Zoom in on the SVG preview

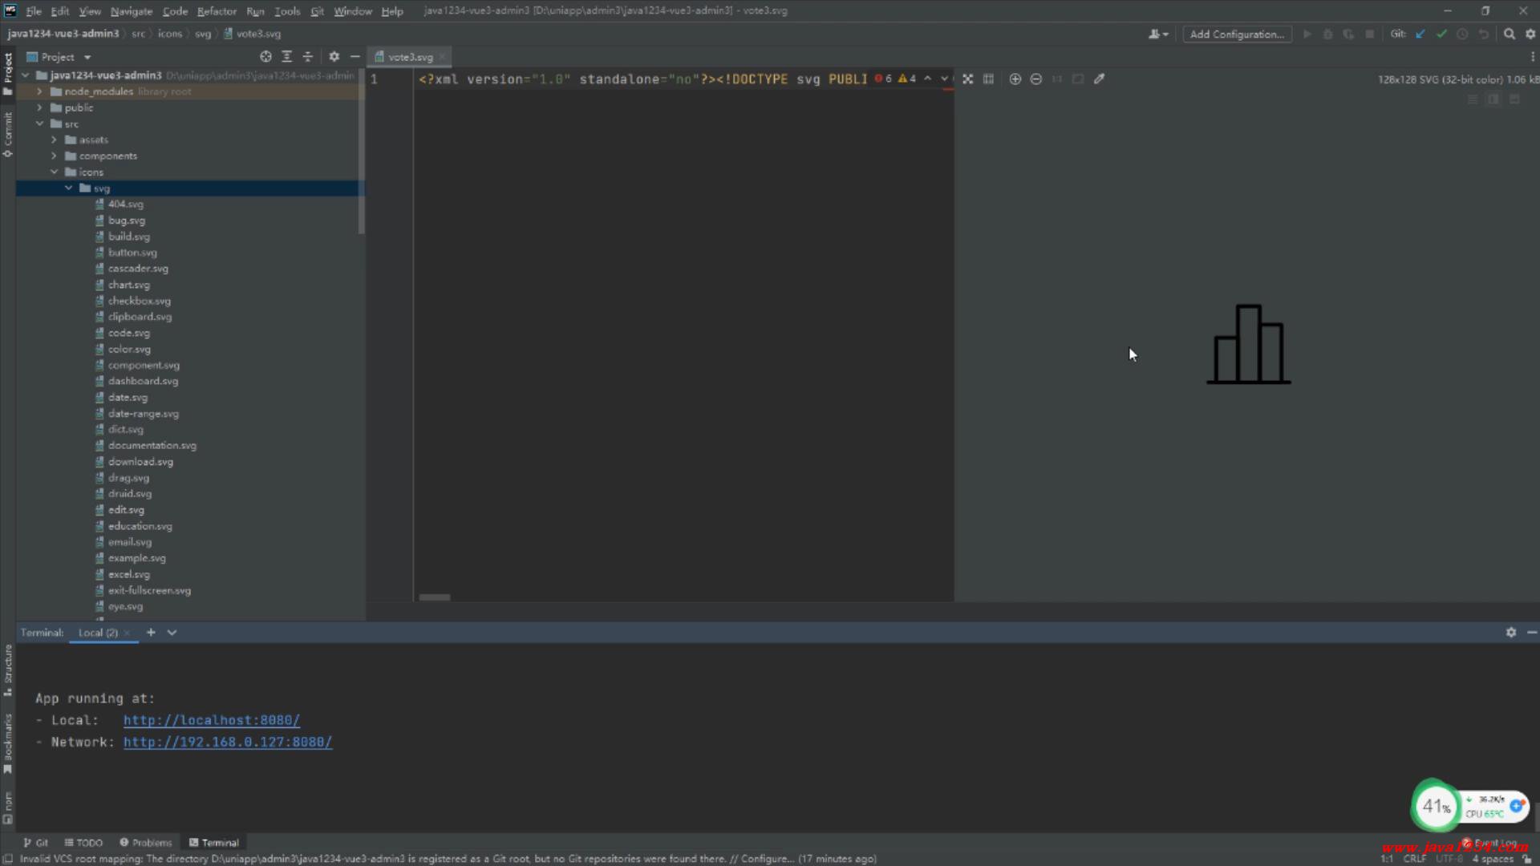1015,79
